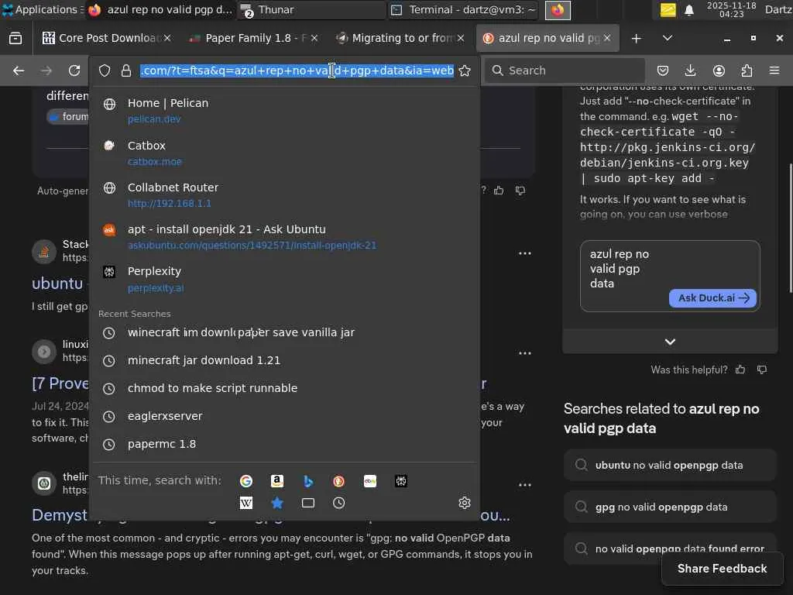Screen dimensions: 793x595
Task: Open more options for the Stack result
Action: 525,253
